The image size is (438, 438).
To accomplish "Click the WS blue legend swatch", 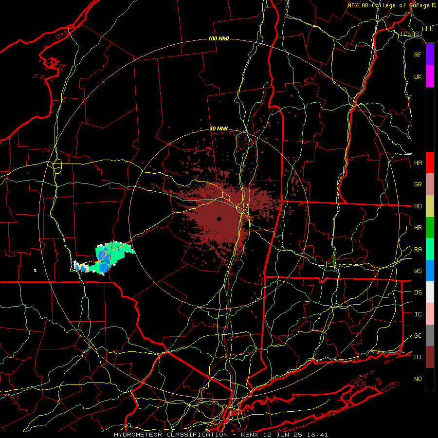I will pos(430,271).
